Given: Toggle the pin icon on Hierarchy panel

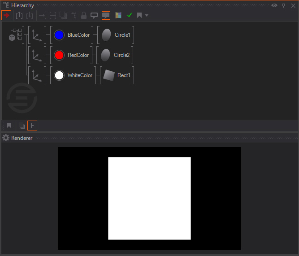Looking at the screenshot, I should (283, 5).
